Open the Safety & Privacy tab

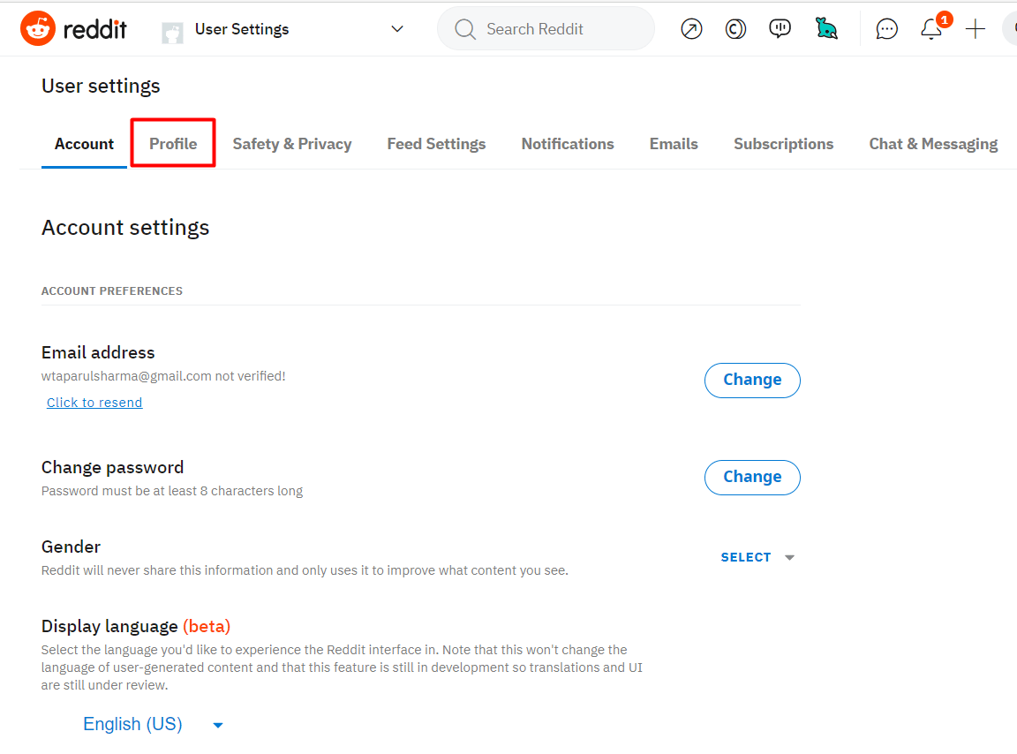(x=292, y=144)
